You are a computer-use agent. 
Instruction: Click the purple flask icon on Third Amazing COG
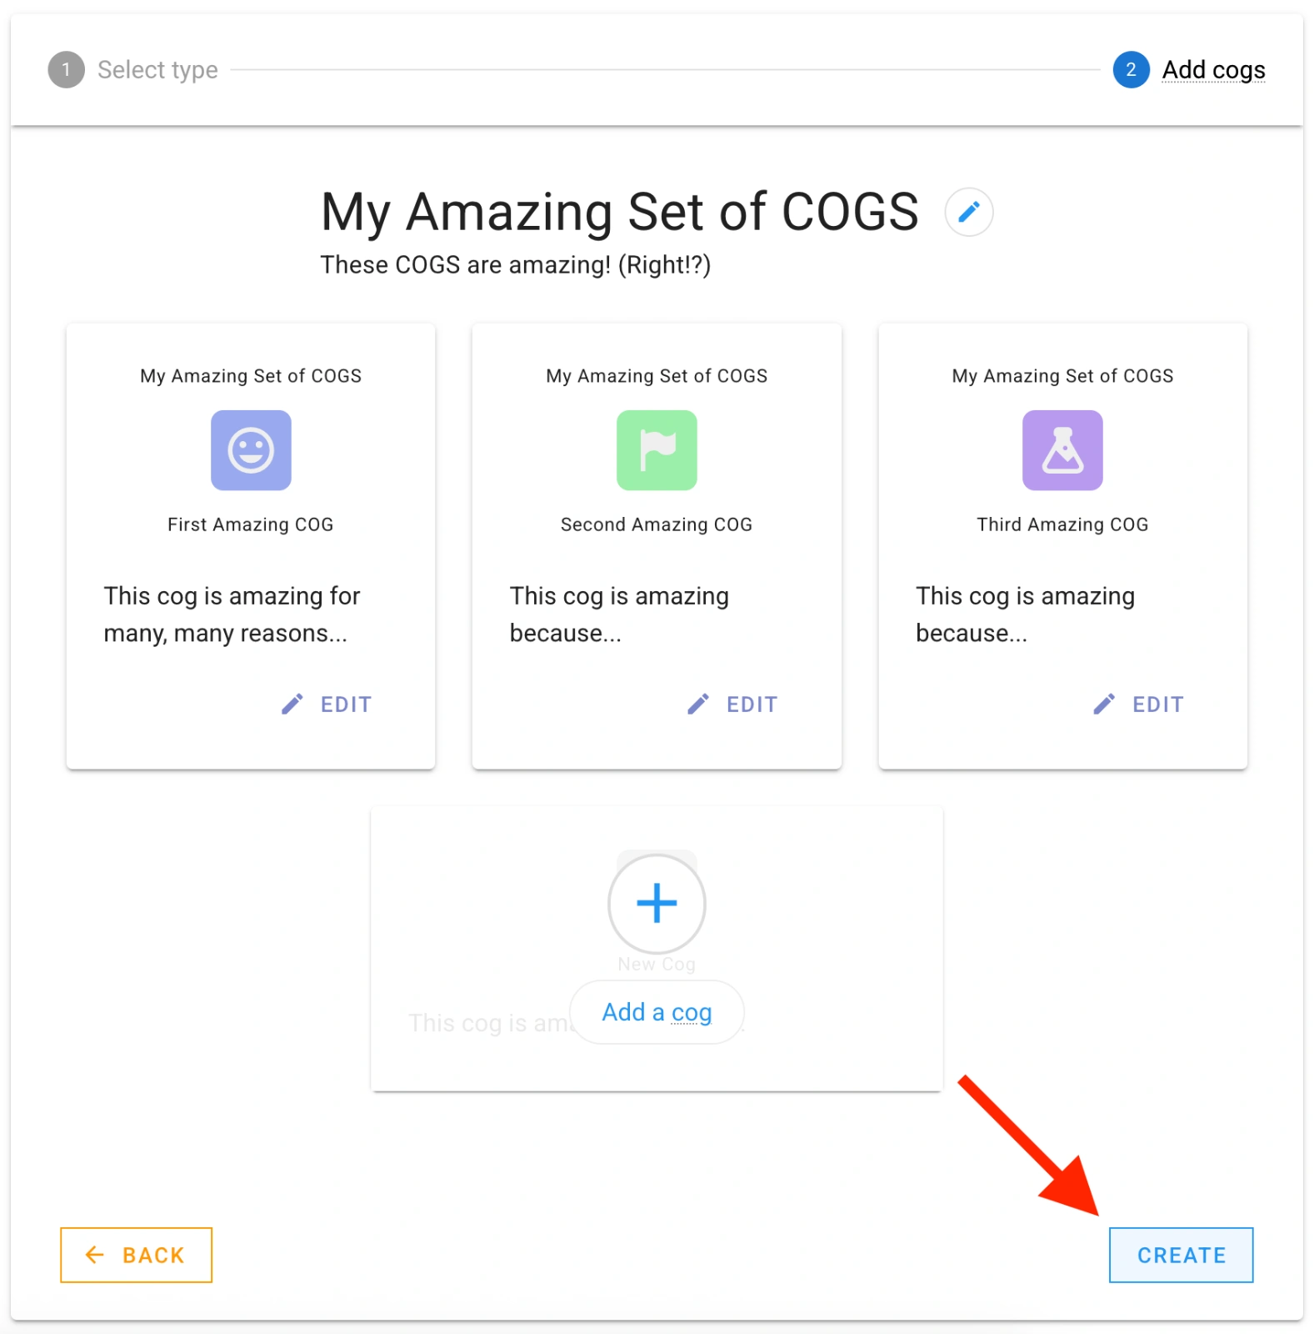pyautogui.click(x=1062, y=450)
